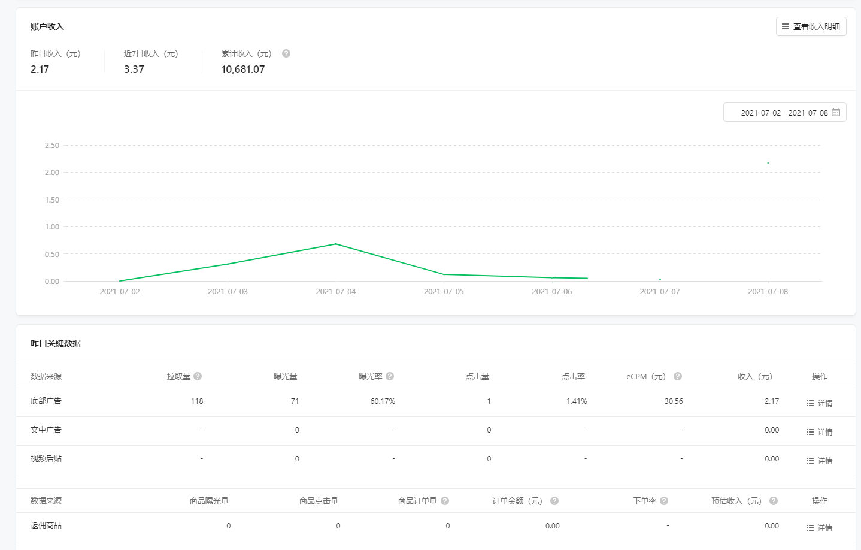Click list icon in 文中广告 row
861x550 pixels.
[x=810, y=432]
